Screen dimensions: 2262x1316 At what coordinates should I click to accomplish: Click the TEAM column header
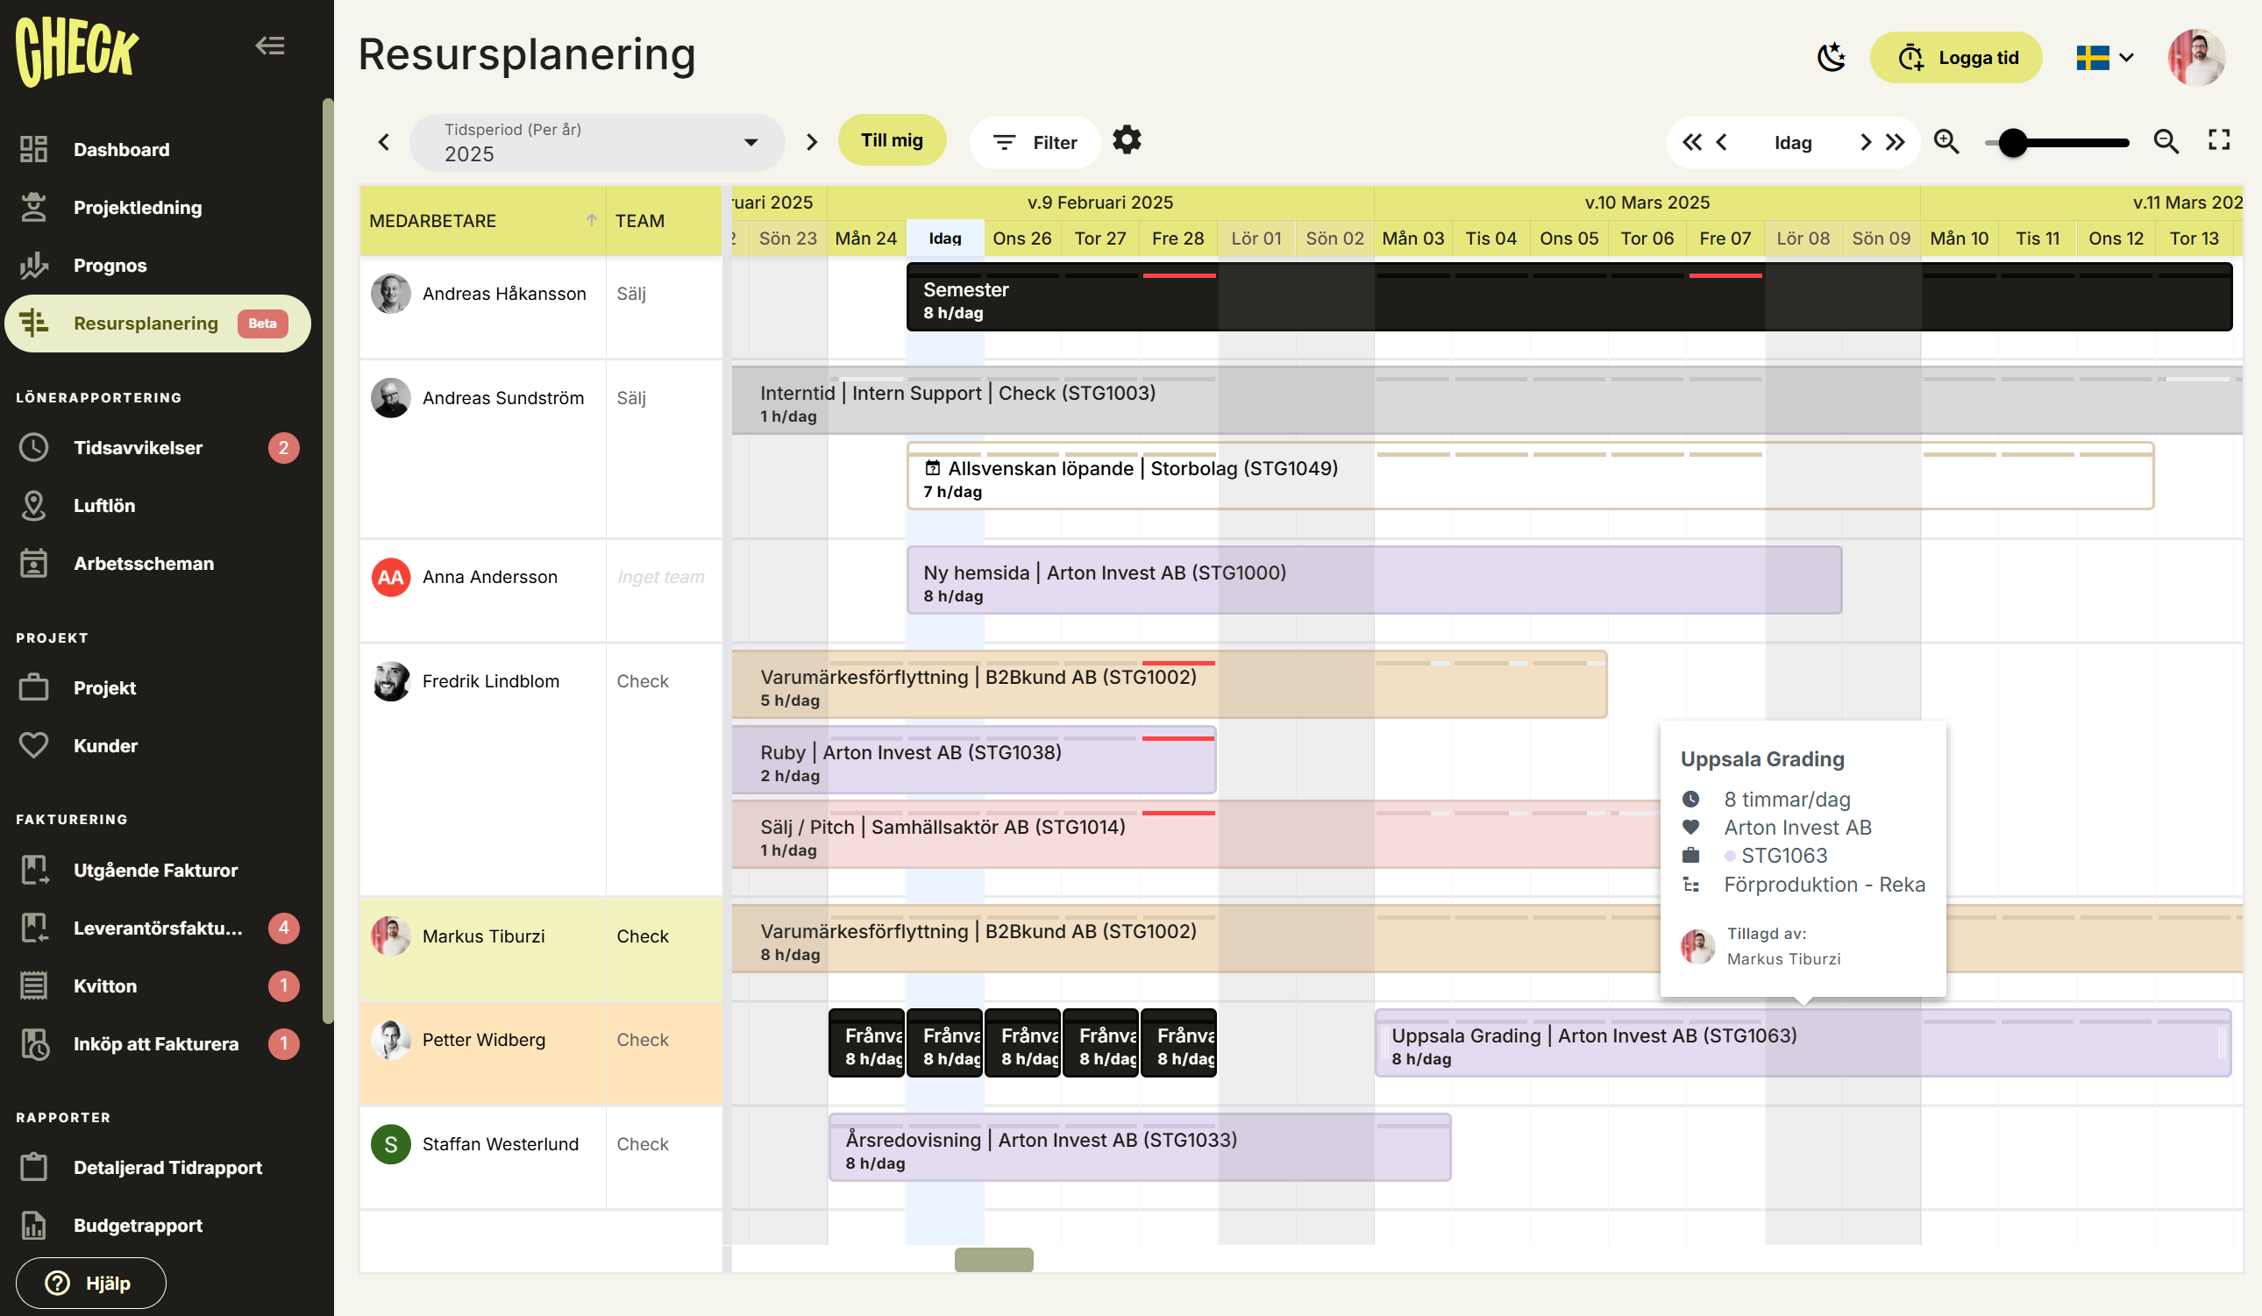pos(664,220)
